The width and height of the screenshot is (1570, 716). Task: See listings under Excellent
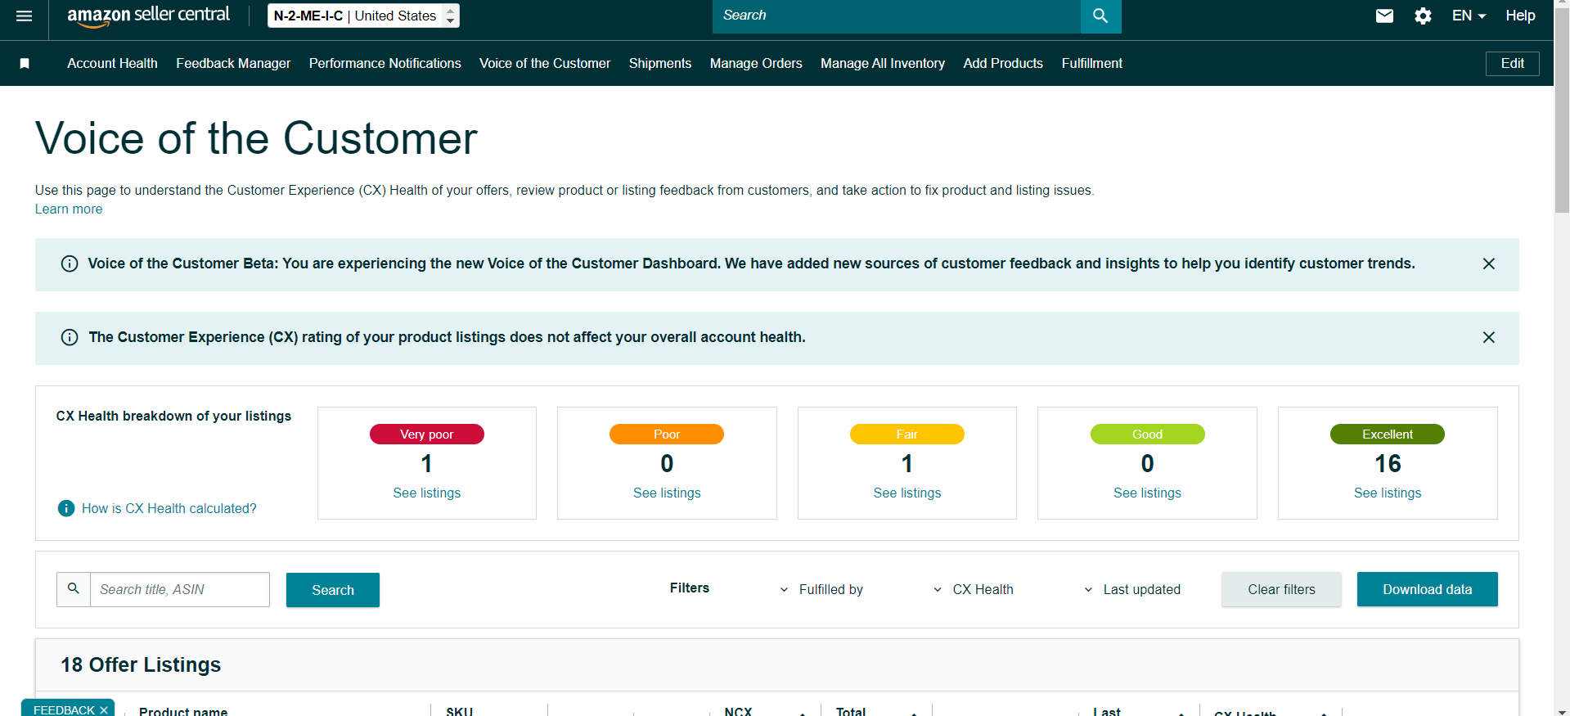[x=1388, y=493]
